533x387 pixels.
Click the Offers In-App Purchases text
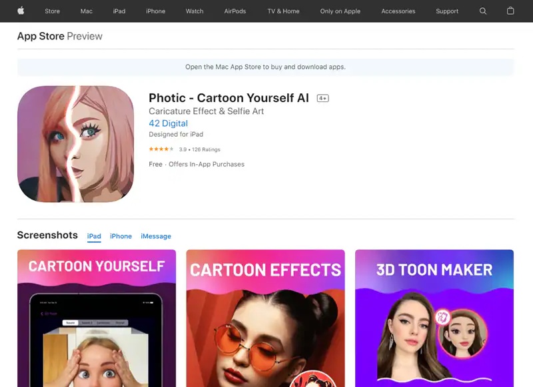[207, 164]
